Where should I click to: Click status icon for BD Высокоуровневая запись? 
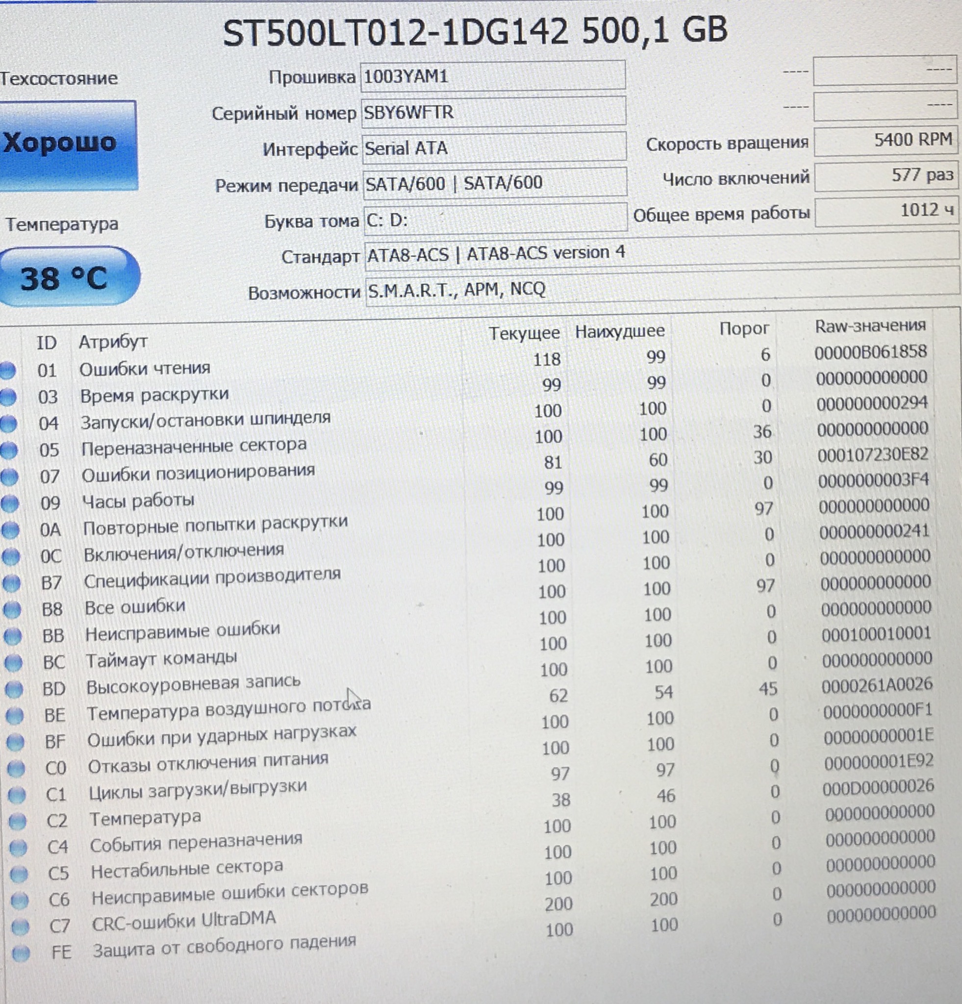pyautogui.click(x=14, y=689)
